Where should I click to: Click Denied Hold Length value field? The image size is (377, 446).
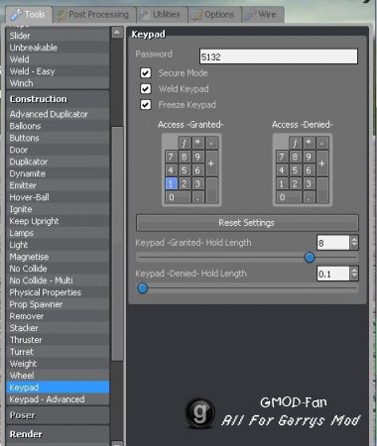[332, 274]
